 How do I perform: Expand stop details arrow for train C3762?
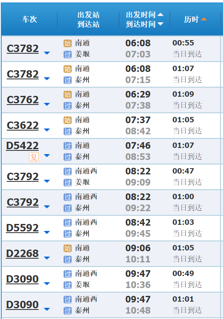point(47,105)
